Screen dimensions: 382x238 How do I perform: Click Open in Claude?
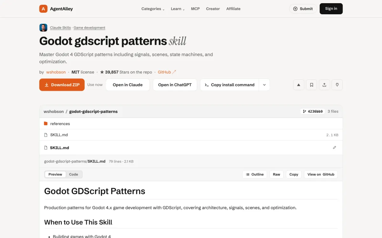pyautogui.click(x=128, y=85)
